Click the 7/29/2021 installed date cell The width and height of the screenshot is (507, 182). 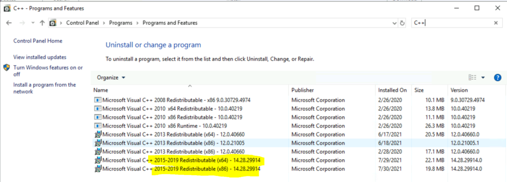pyautogui.click(x=390, y=160)
